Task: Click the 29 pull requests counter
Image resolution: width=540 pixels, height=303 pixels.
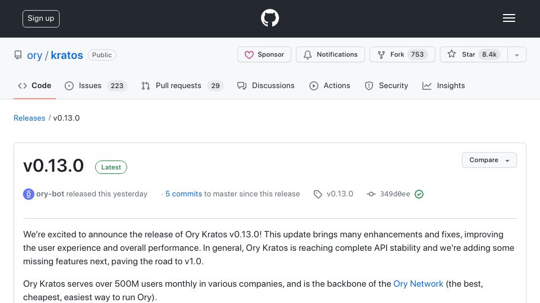Action: (x=215, y=85)
